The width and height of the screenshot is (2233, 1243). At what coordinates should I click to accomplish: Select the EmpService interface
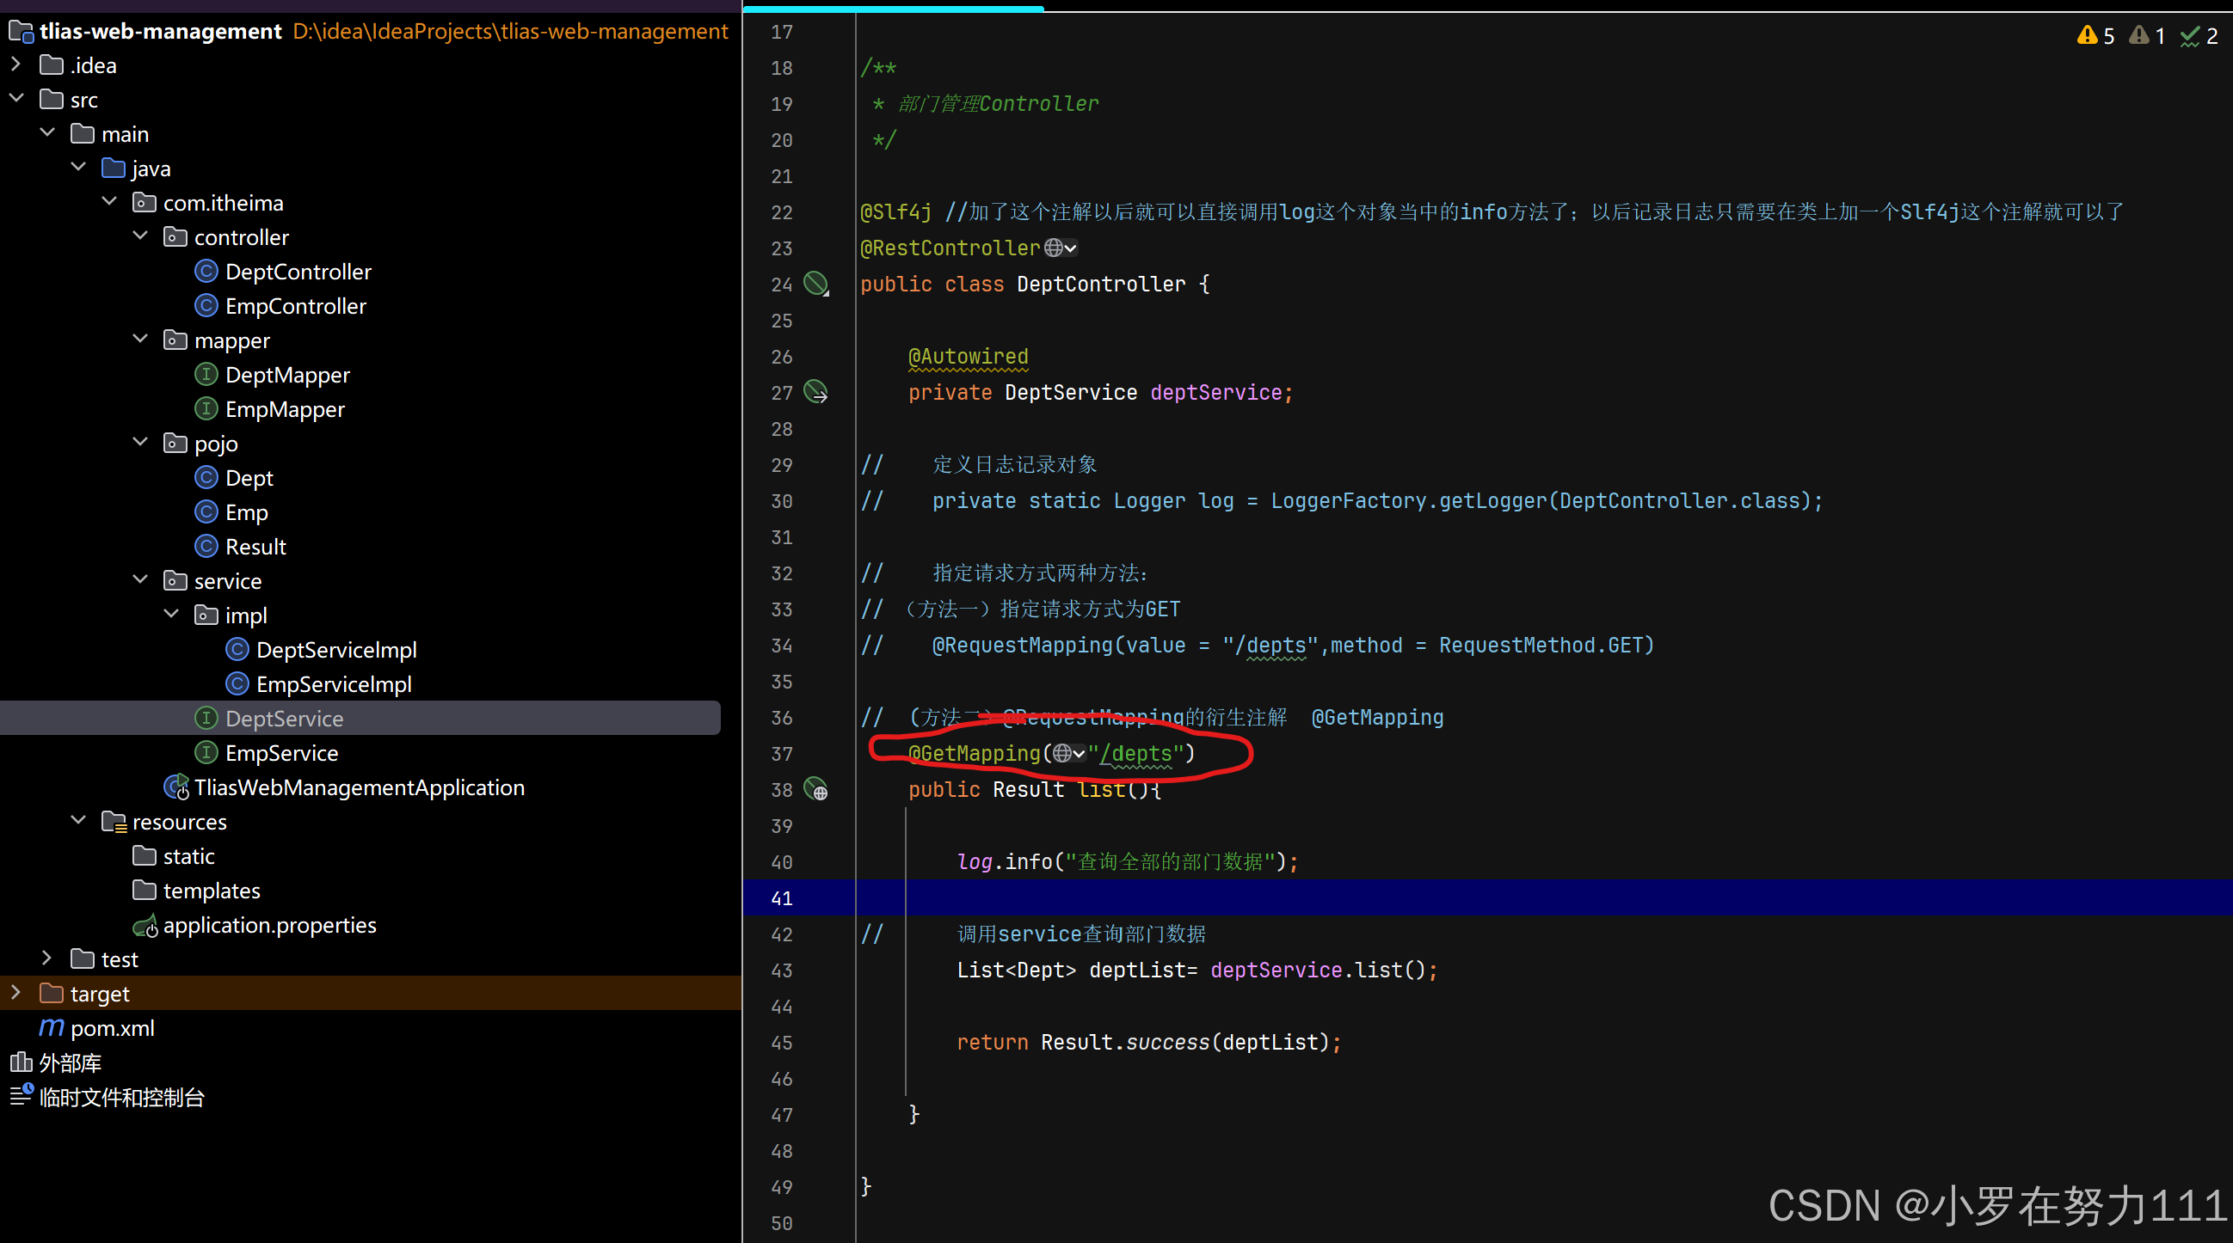point(282,753)
